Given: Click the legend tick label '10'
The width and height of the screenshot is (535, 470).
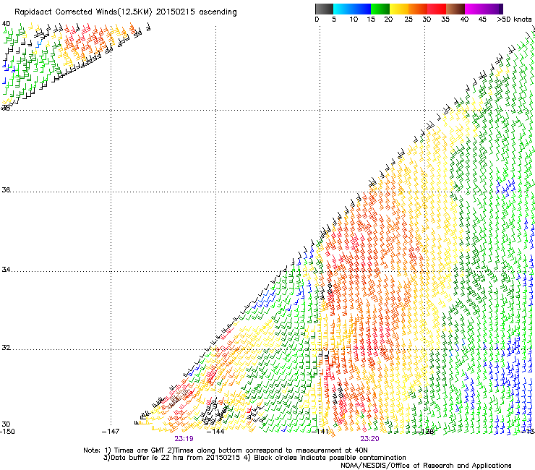Looking at the screenshot, I should point(354,20).
